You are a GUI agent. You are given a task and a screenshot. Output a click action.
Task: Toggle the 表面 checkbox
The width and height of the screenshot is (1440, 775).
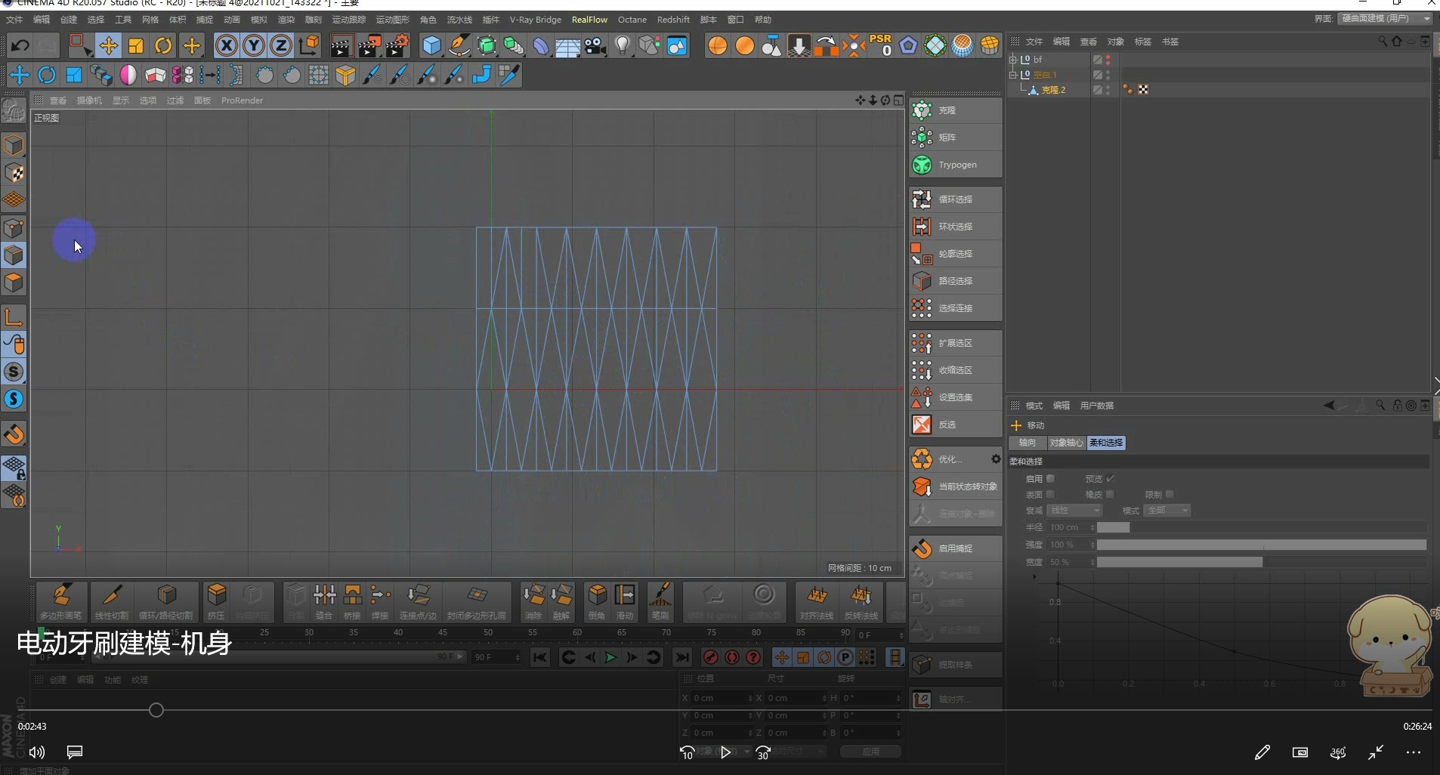click(x=1050, y=495)
